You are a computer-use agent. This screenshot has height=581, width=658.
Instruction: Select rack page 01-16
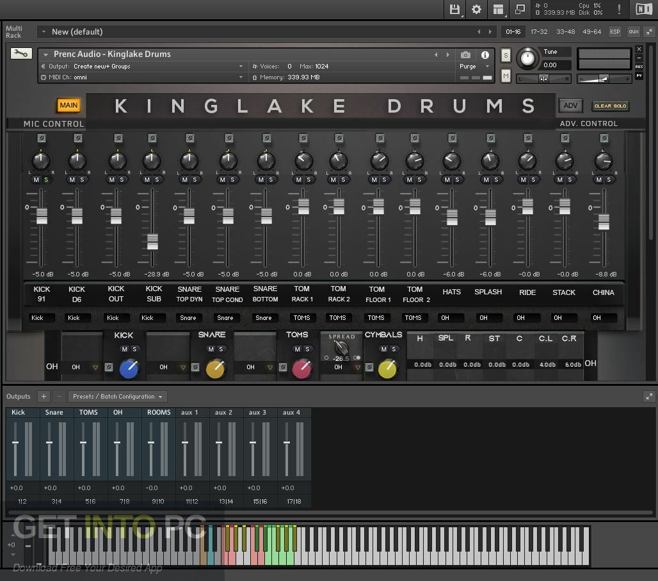pyautogui.click(x=513, y=31)
